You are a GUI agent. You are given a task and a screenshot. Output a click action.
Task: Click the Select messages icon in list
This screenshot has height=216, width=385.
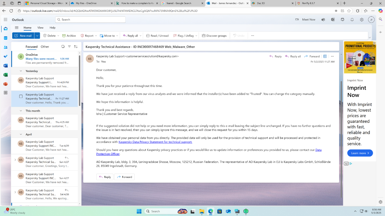pyautogui.click(x=63, y=46)
